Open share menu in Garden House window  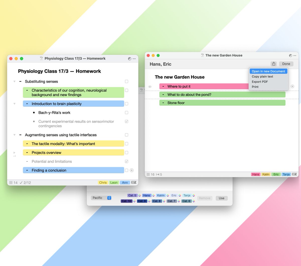(274, 64)
